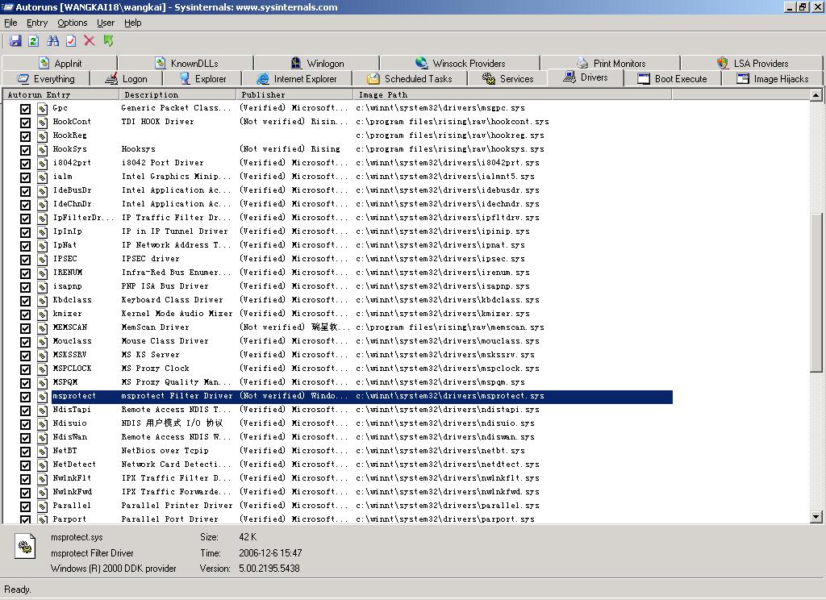Click msprotect.sys file icon in details pane
This screenshot has width=826, height=600.
pyautogui.click(x=25, y=546)
